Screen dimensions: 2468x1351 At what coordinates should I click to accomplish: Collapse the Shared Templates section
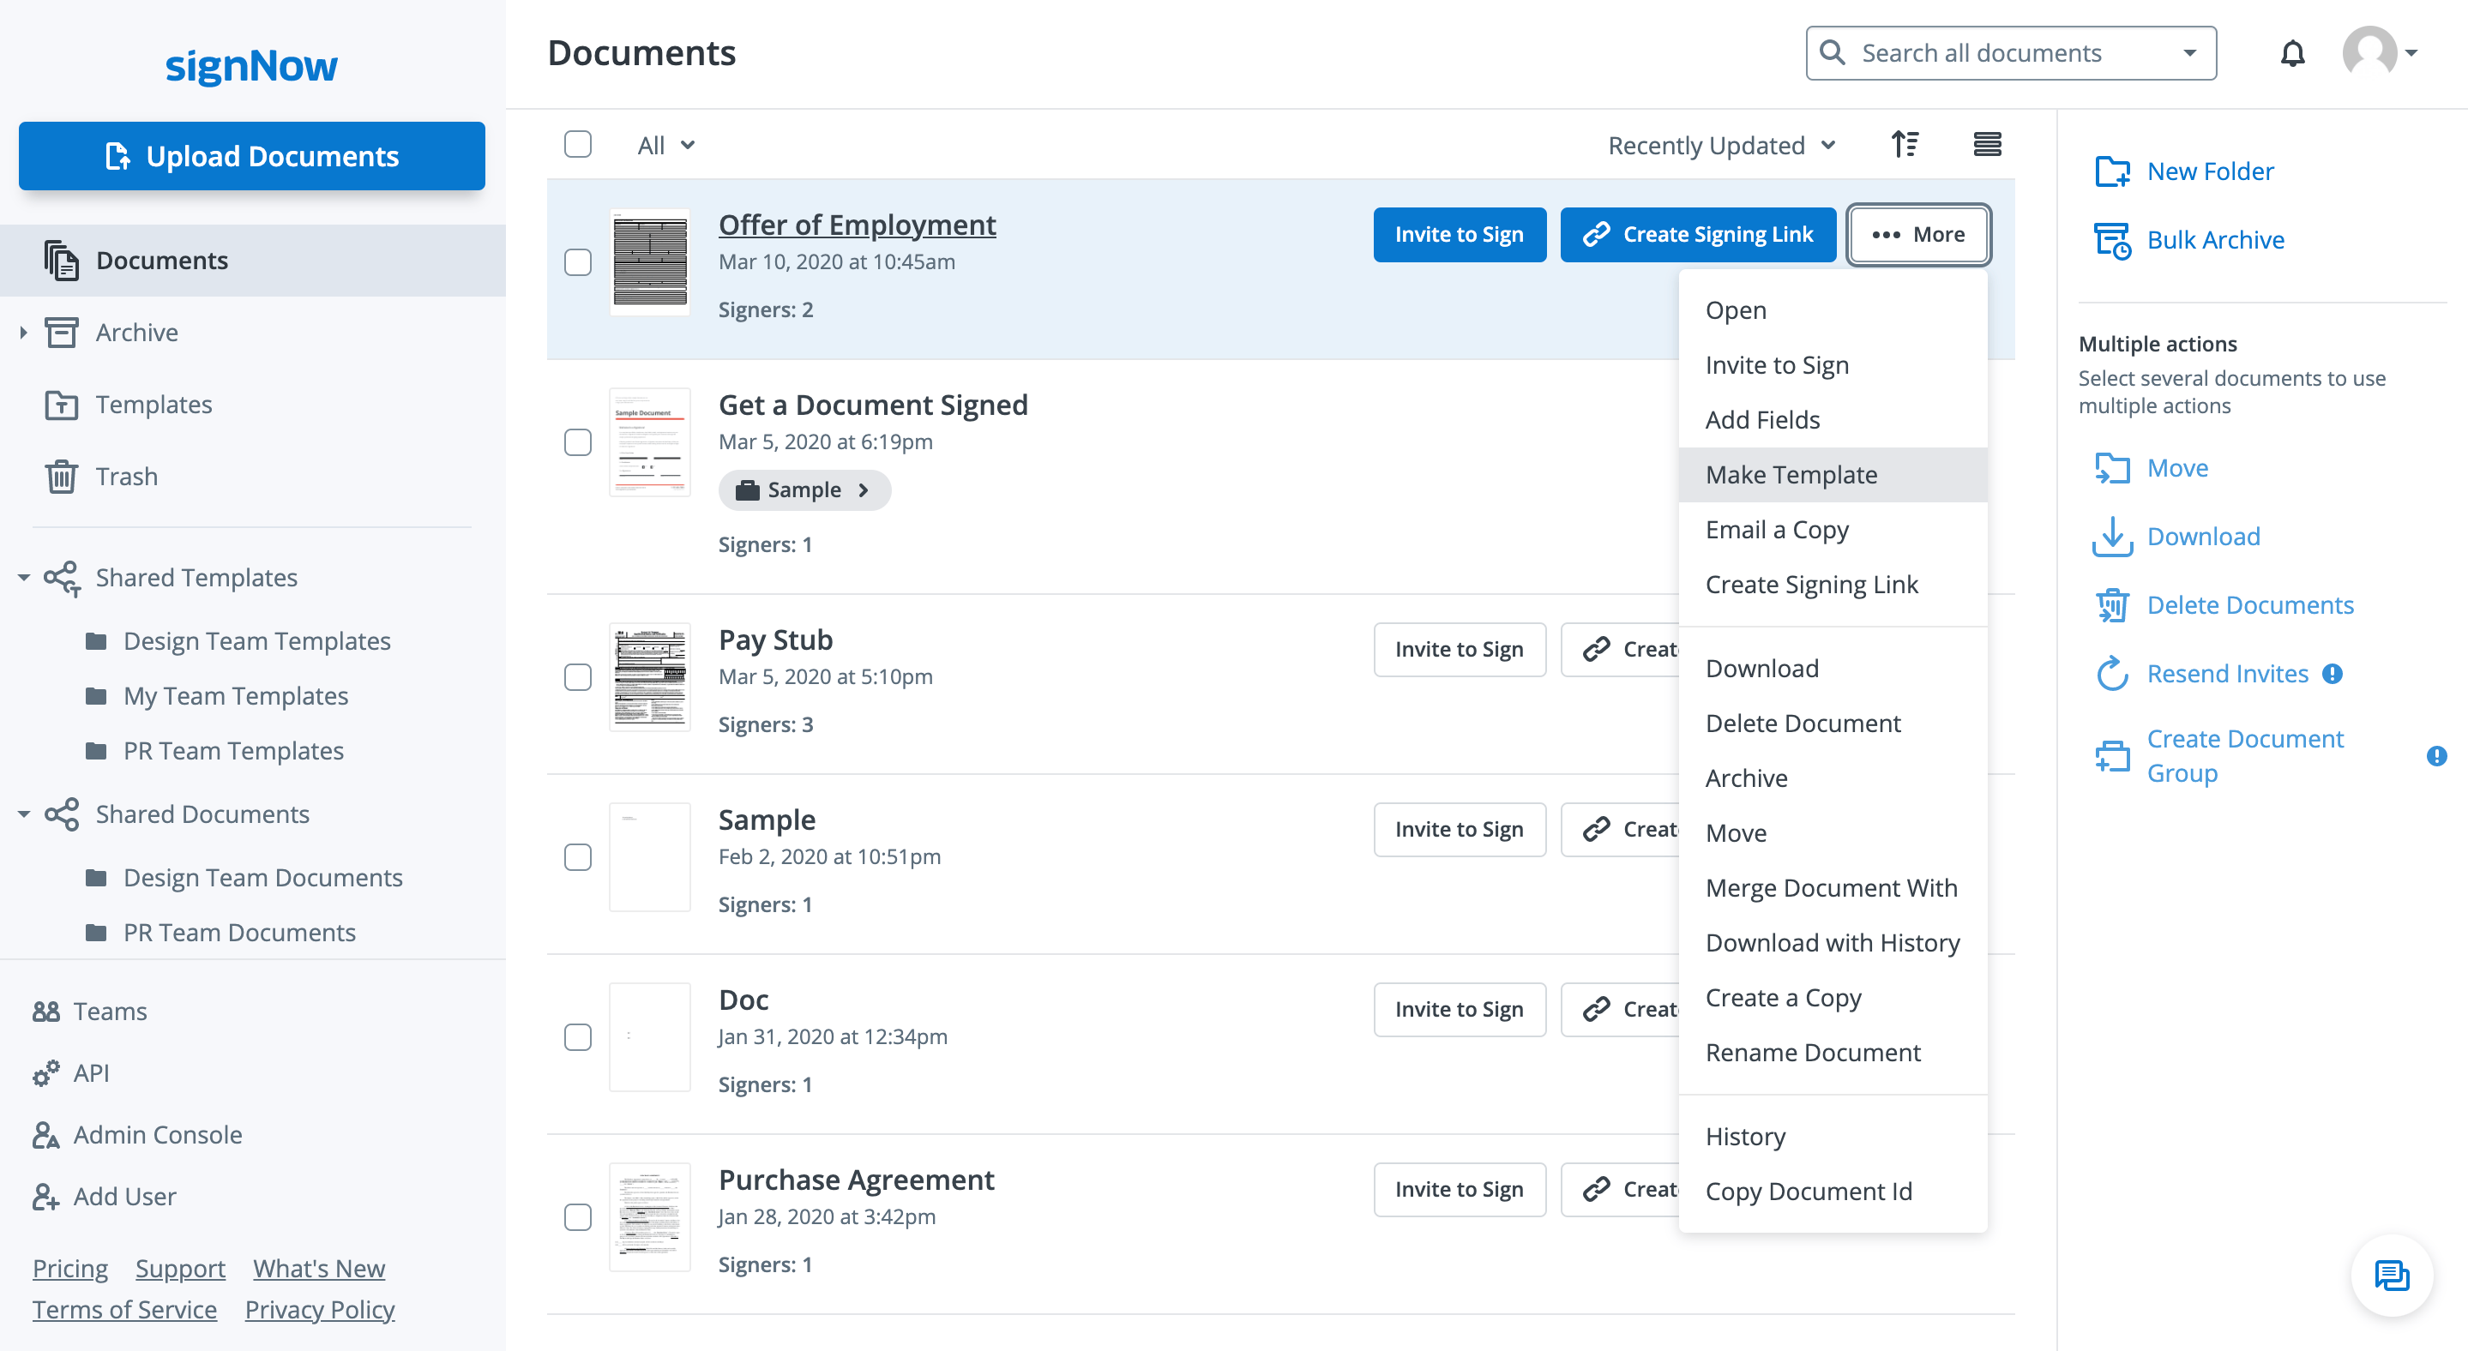click(23, 579)
